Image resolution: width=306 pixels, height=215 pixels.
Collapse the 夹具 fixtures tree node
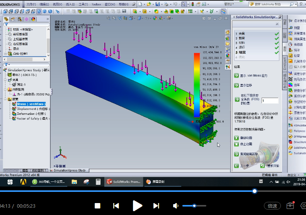[x=5, y=80]
